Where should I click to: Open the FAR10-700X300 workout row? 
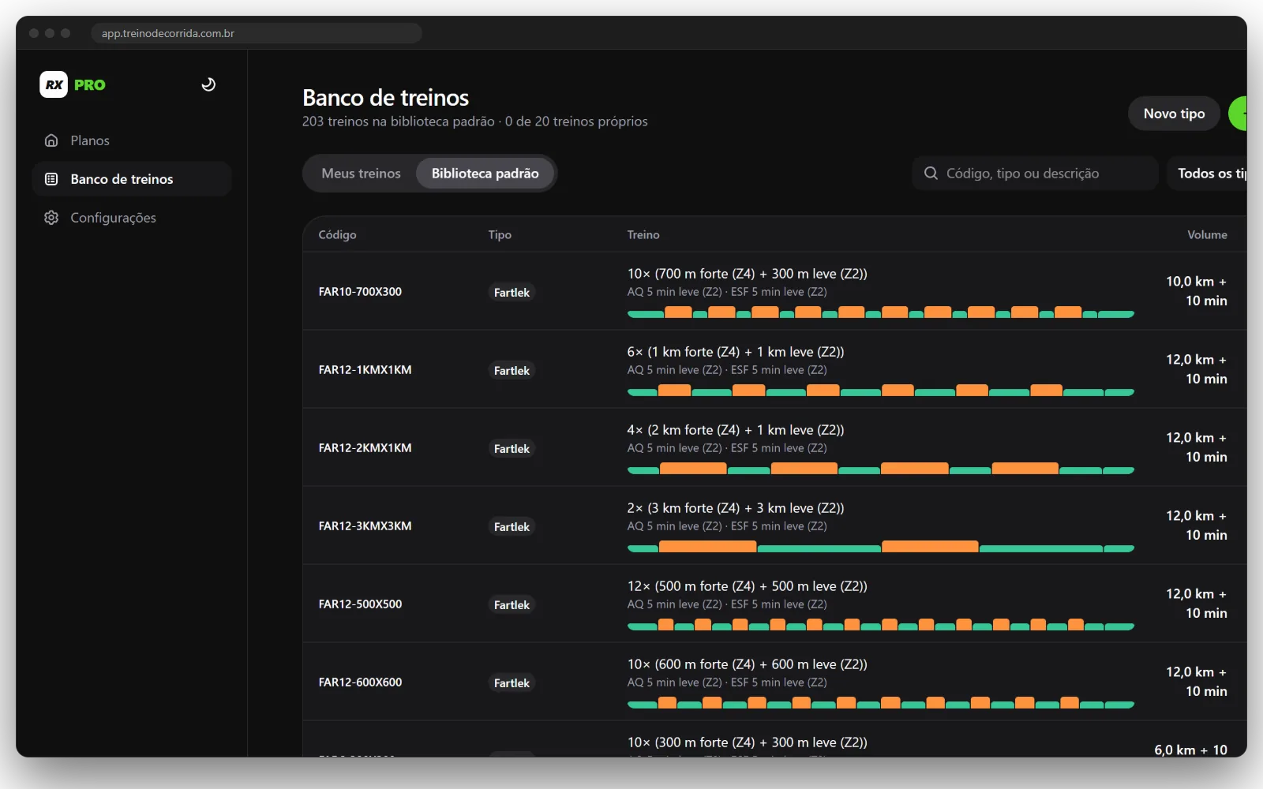click(x=774, y=291)
